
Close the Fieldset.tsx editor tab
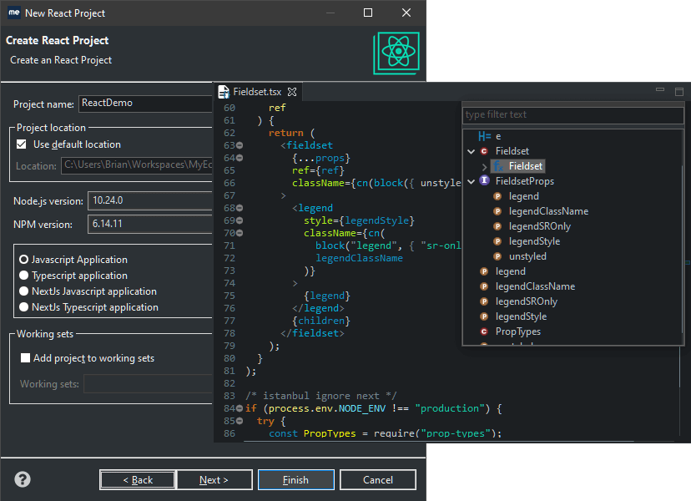292,92
